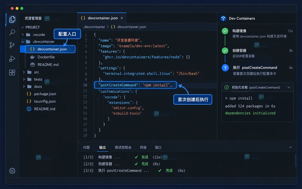The image size is (302, 189).
Task: Collapse the PROJECT root section
Action: 22,27
